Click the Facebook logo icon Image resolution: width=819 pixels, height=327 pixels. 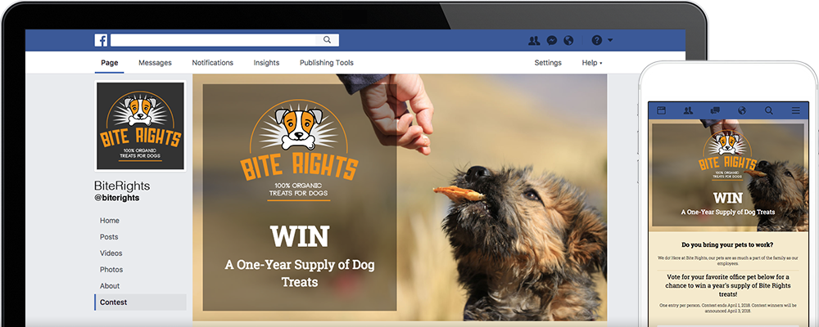(x=101, y=40)
